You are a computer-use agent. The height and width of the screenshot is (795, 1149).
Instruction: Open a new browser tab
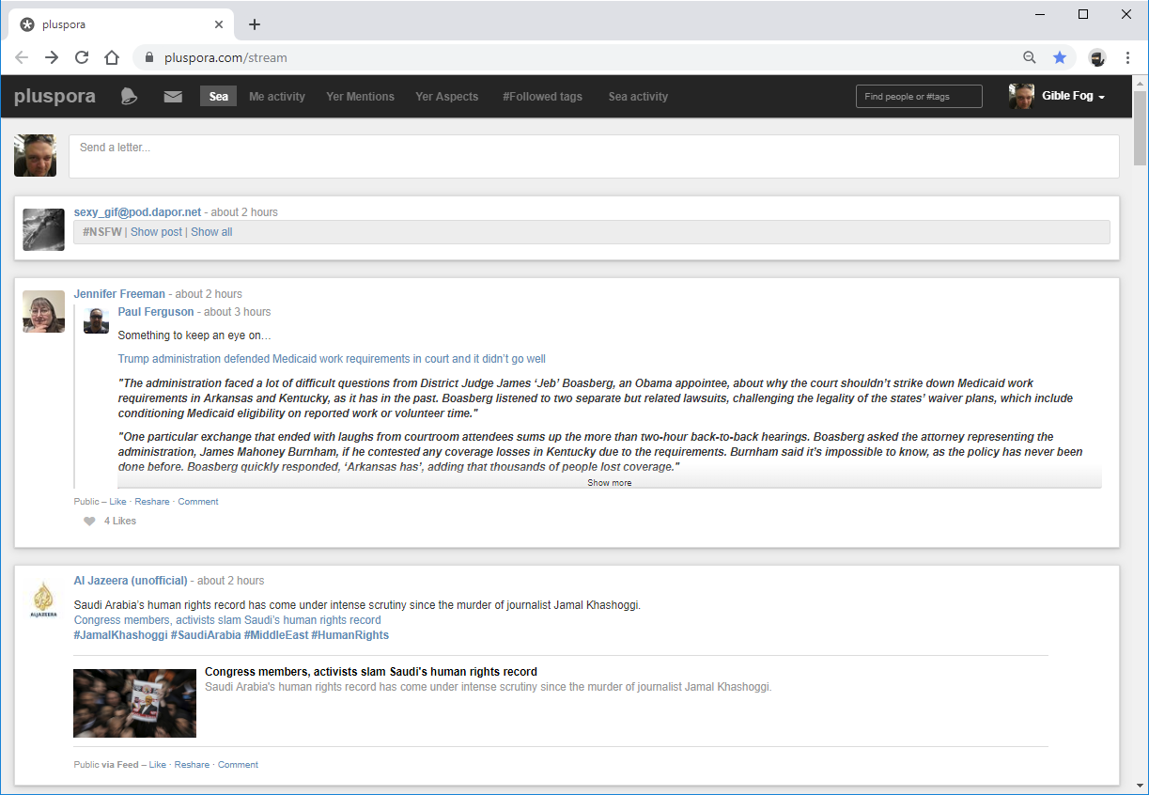coord(255,24)
